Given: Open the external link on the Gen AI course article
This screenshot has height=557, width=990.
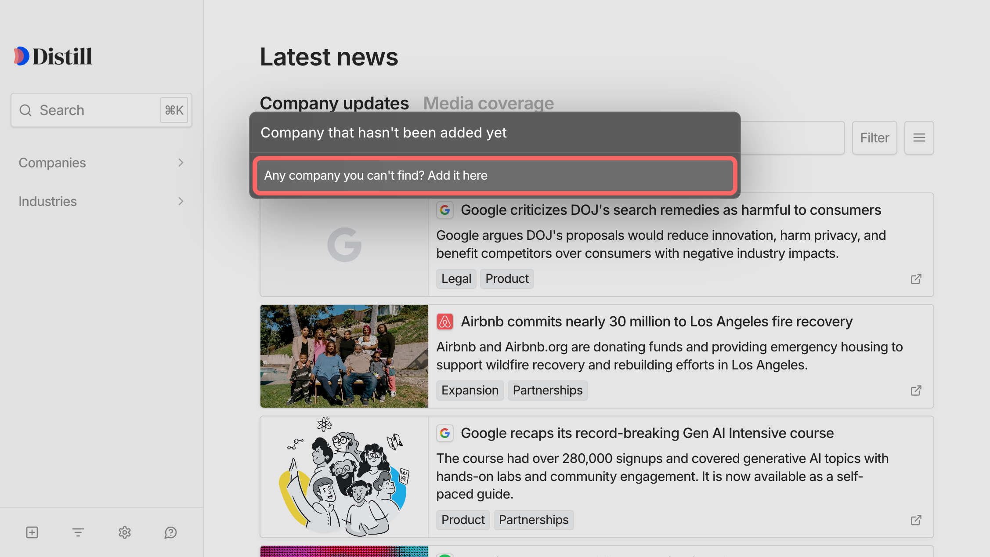Looking at the screenshot, I should (x=916, y=520).
